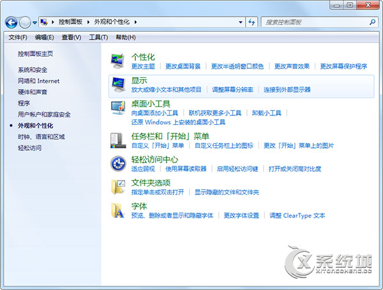This screenshot has height=290, width=383.
Task: Open the 文件(F) menu
Action: [18, 38]
